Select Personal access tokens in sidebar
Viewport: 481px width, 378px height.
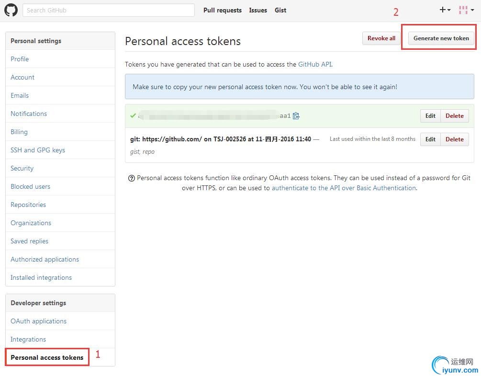[x=60, y=357]
